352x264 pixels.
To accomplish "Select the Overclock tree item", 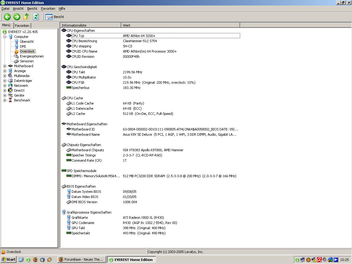I will [x=27, y=51].
